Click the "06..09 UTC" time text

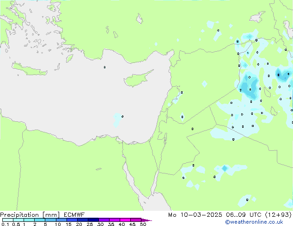coord(244,215)
